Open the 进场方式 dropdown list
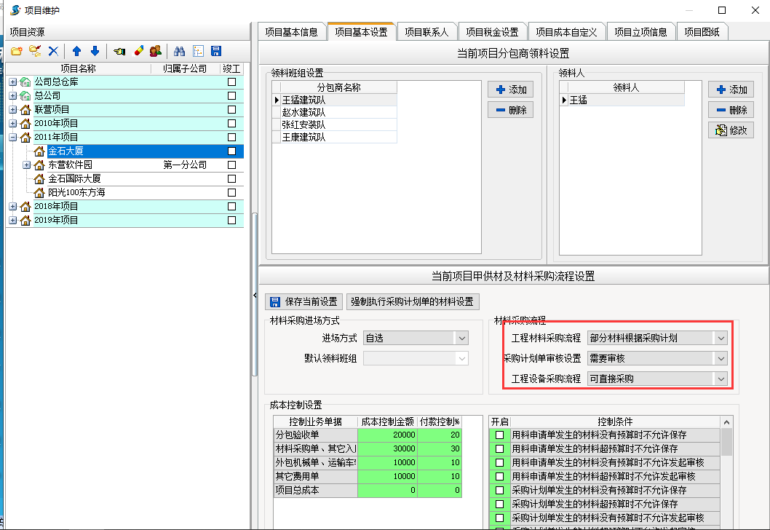The height and width of the screenshot is (530, 770). [x=461, y=338]
